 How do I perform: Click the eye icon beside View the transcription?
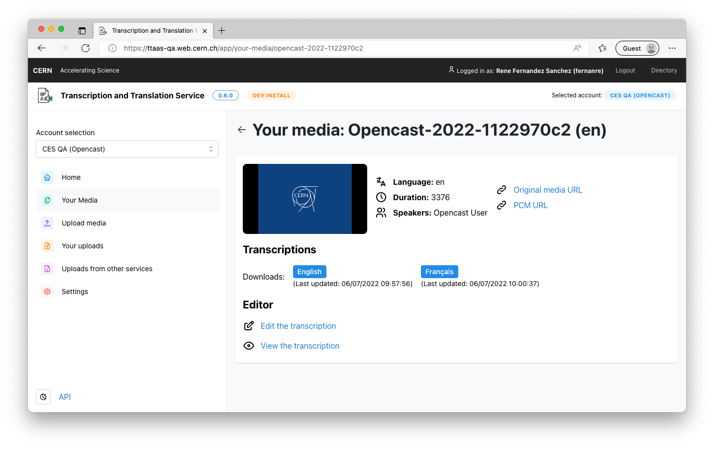(249, 346)
